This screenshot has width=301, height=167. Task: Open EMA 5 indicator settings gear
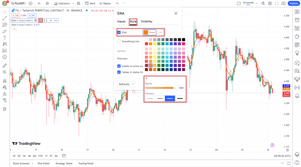41,20
